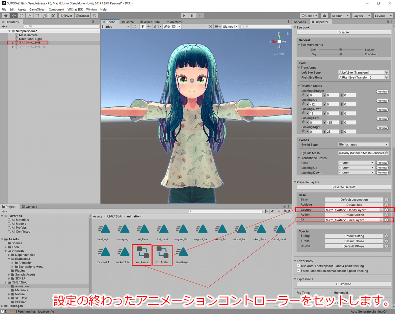
Task: Click Looking Up X value field
Action: tap(315, 104)
